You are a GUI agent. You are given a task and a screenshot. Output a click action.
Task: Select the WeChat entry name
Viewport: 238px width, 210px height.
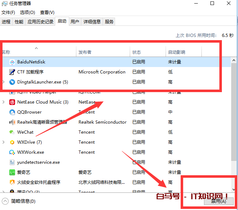pos(25,132)
